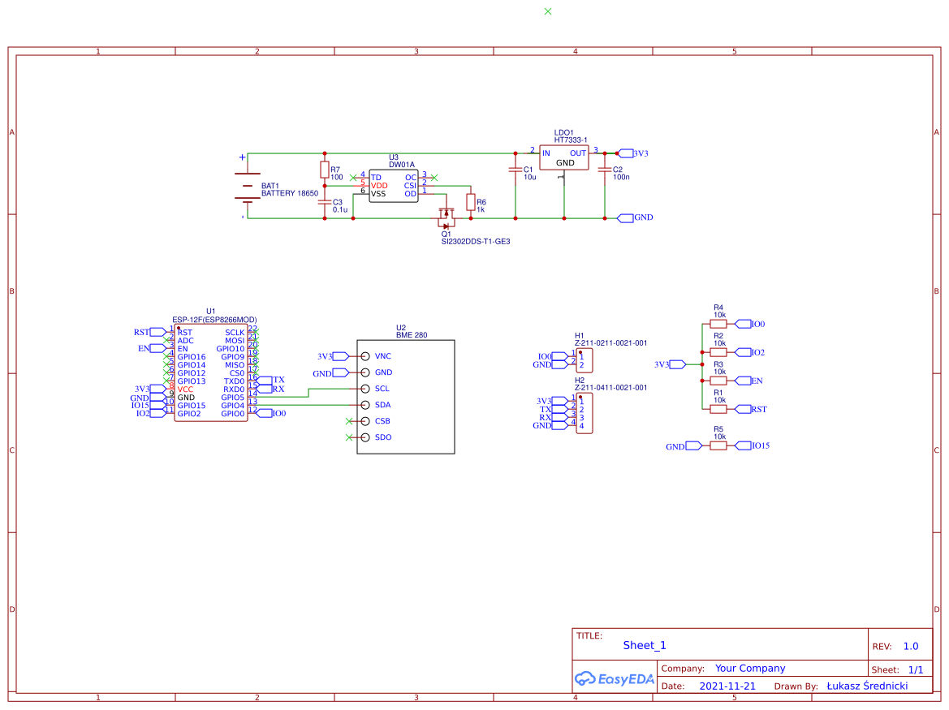Click the Sheet_1 title text
This screenshot has height=710, width=949.
(645, 645)
